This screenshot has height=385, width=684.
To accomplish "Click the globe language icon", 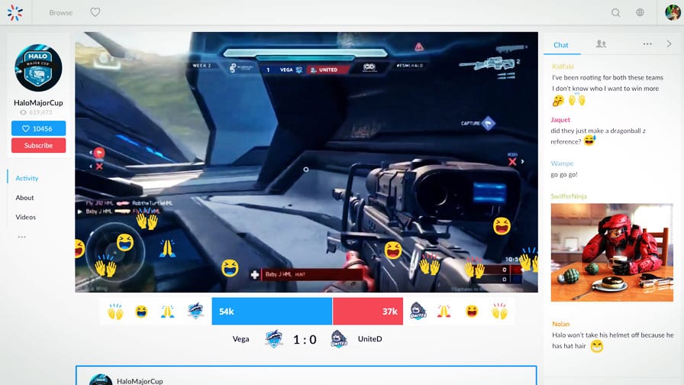I will click(640, 12).
